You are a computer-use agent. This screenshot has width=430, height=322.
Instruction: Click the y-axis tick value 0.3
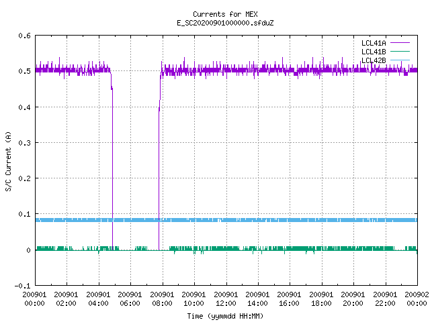pos(24,143)
